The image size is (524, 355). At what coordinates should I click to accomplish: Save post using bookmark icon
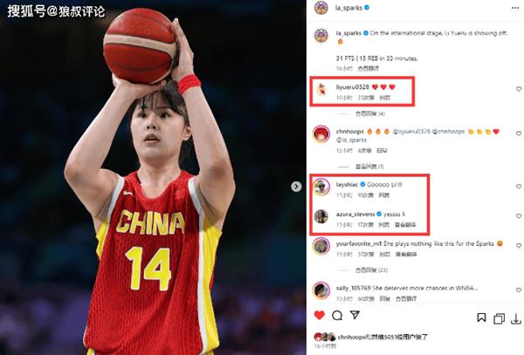coord(481,317)
